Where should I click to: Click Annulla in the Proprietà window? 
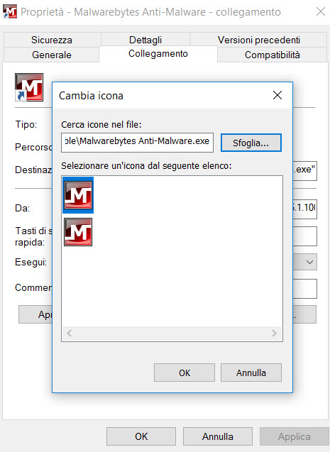tap(218, 436)
